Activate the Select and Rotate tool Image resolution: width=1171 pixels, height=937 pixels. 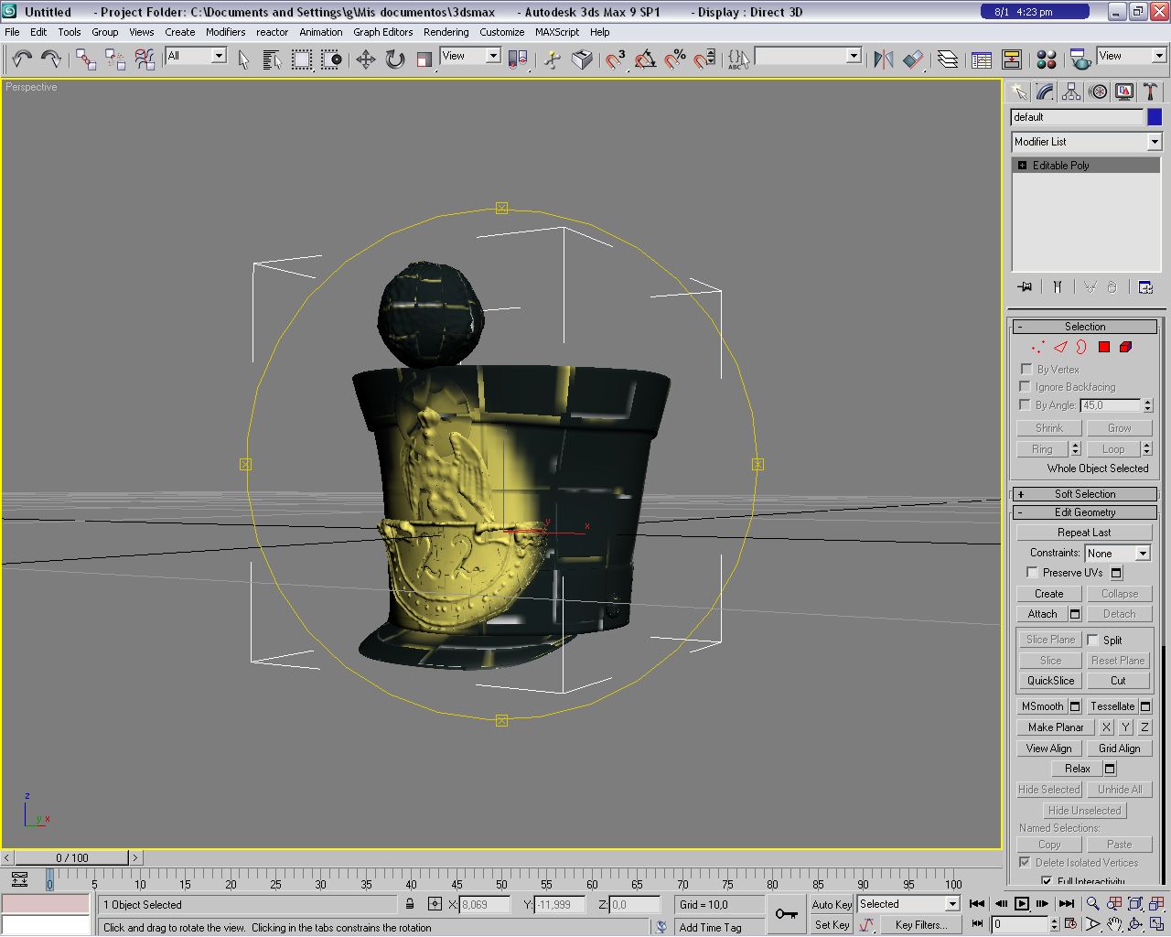[x=395, y=59]
